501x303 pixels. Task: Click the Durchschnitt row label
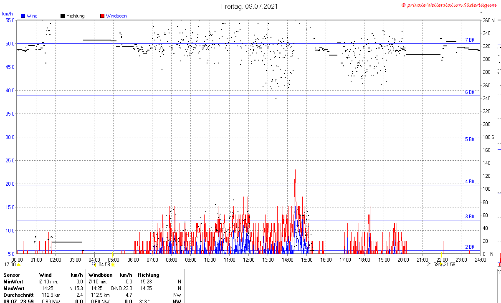(x=18, y=295)
